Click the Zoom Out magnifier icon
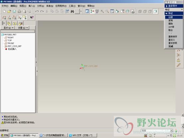 click(107, 11)
